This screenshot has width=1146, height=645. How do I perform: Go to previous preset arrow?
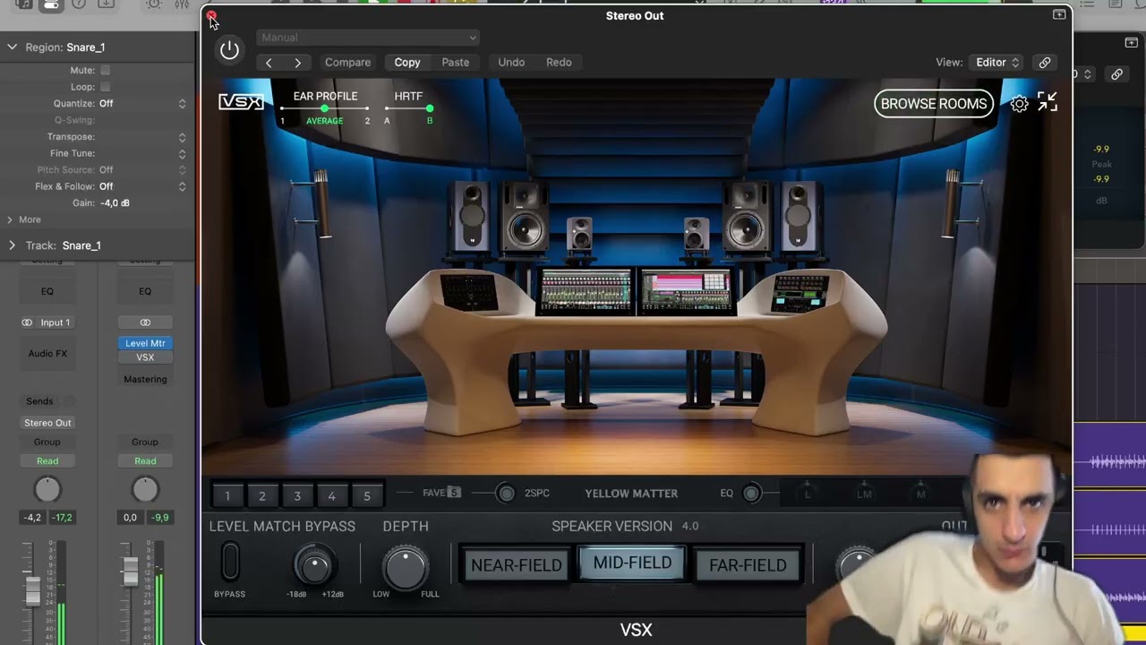(269, 63)
